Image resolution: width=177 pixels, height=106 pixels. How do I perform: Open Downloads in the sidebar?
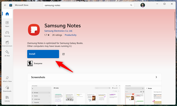click(x=7, y=89)
